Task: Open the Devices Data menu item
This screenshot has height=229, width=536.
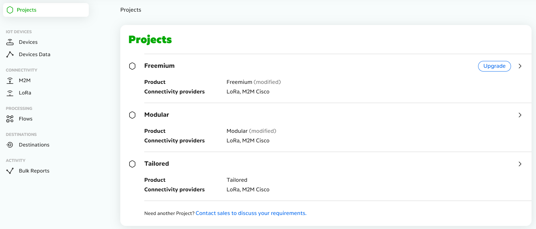Action: tap(34, 54)
